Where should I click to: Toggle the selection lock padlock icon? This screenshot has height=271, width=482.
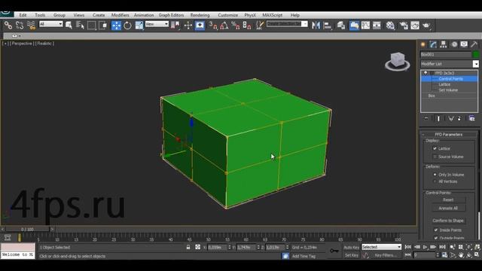tap(188, 248)
